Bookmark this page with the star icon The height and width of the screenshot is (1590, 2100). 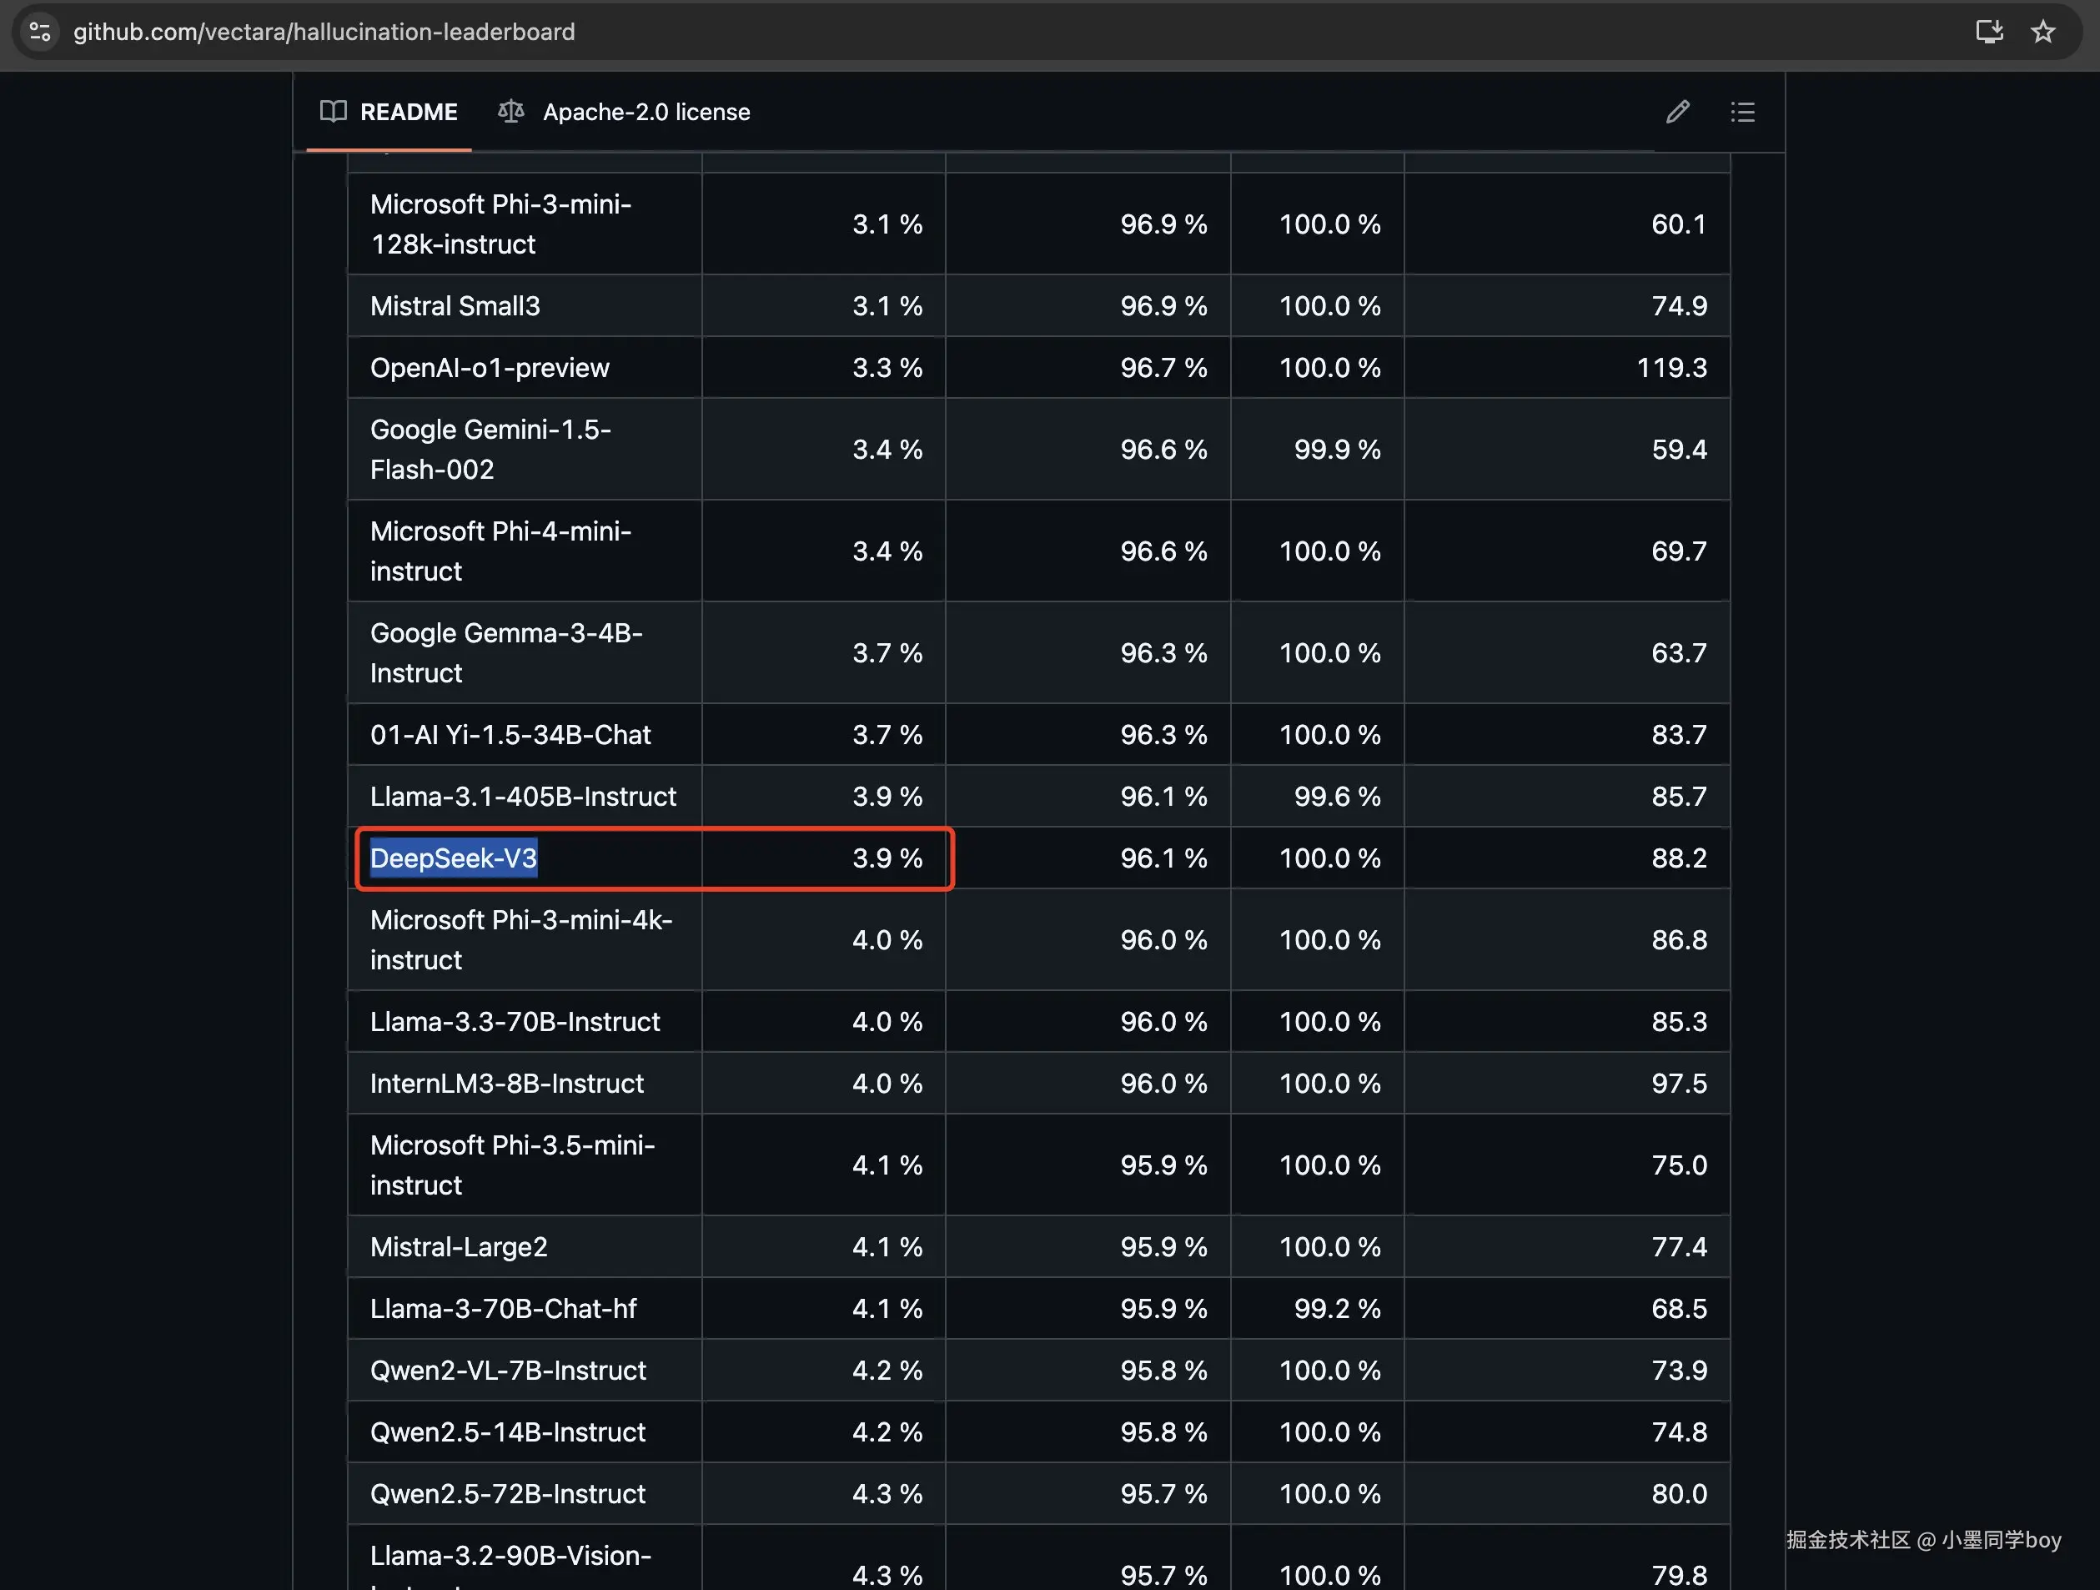coord(2042,32)
